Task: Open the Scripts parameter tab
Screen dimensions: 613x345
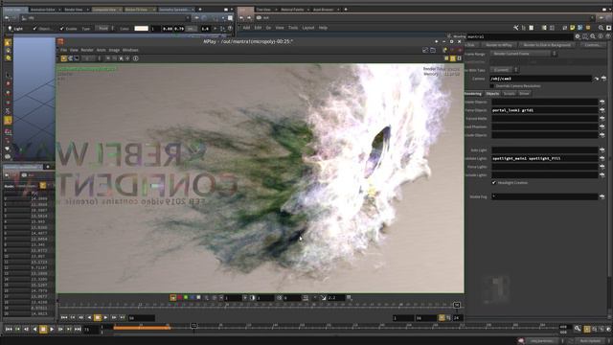Action: pyautogui.click(x=509, y=94)
